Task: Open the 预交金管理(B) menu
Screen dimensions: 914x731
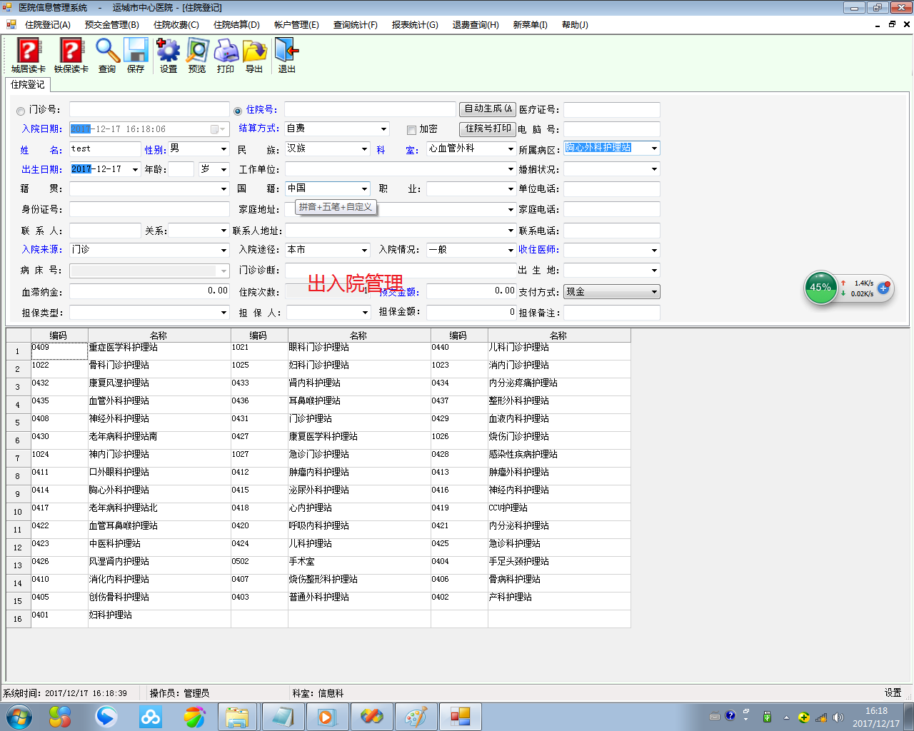Action: pyautogui.click(x=112, y=24)
